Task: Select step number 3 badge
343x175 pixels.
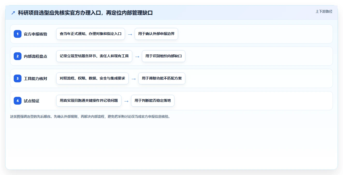Action: click(18, 78)
